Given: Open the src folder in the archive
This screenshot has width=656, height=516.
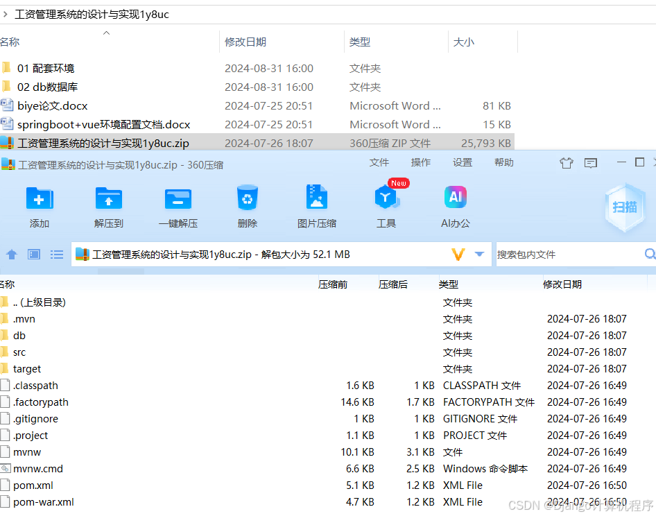Looking at the screenshot, I should pyautogui.click(x=21, y=352).
